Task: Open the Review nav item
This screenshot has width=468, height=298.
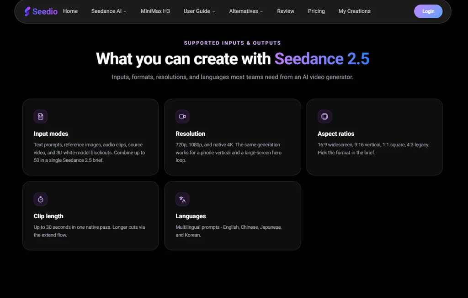Action: (286, 11)
